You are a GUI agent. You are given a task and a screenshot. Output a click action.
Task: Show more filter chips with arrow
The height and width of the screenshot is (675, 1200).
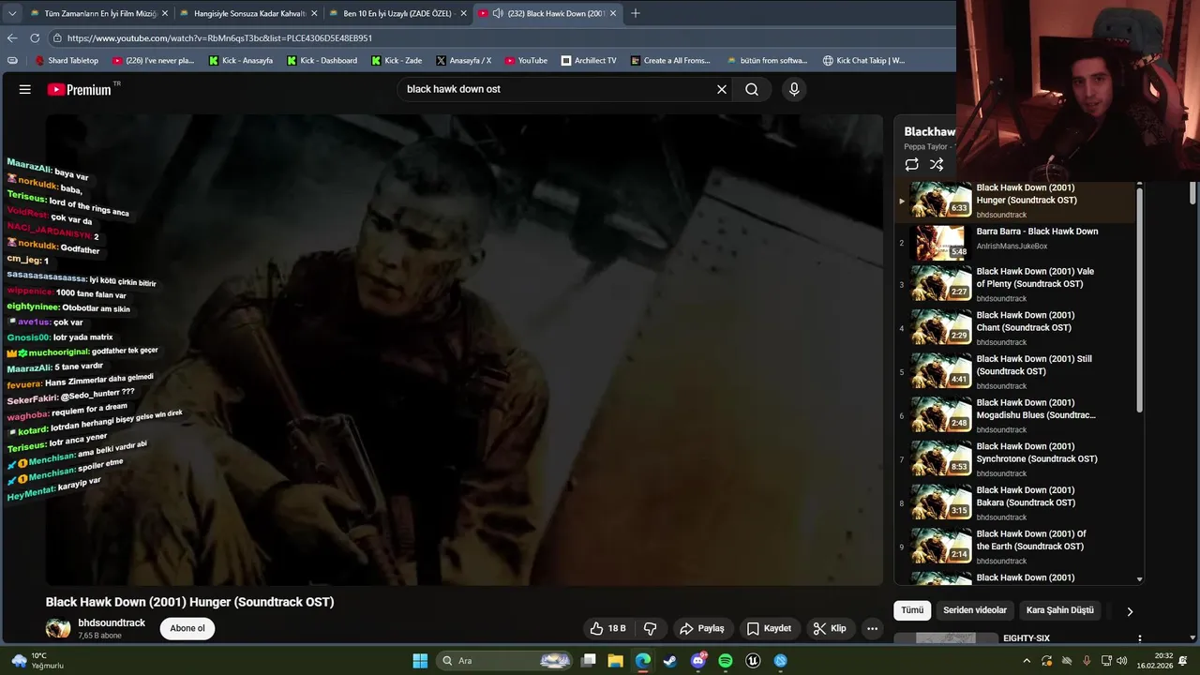click(x=1130, y=611)
